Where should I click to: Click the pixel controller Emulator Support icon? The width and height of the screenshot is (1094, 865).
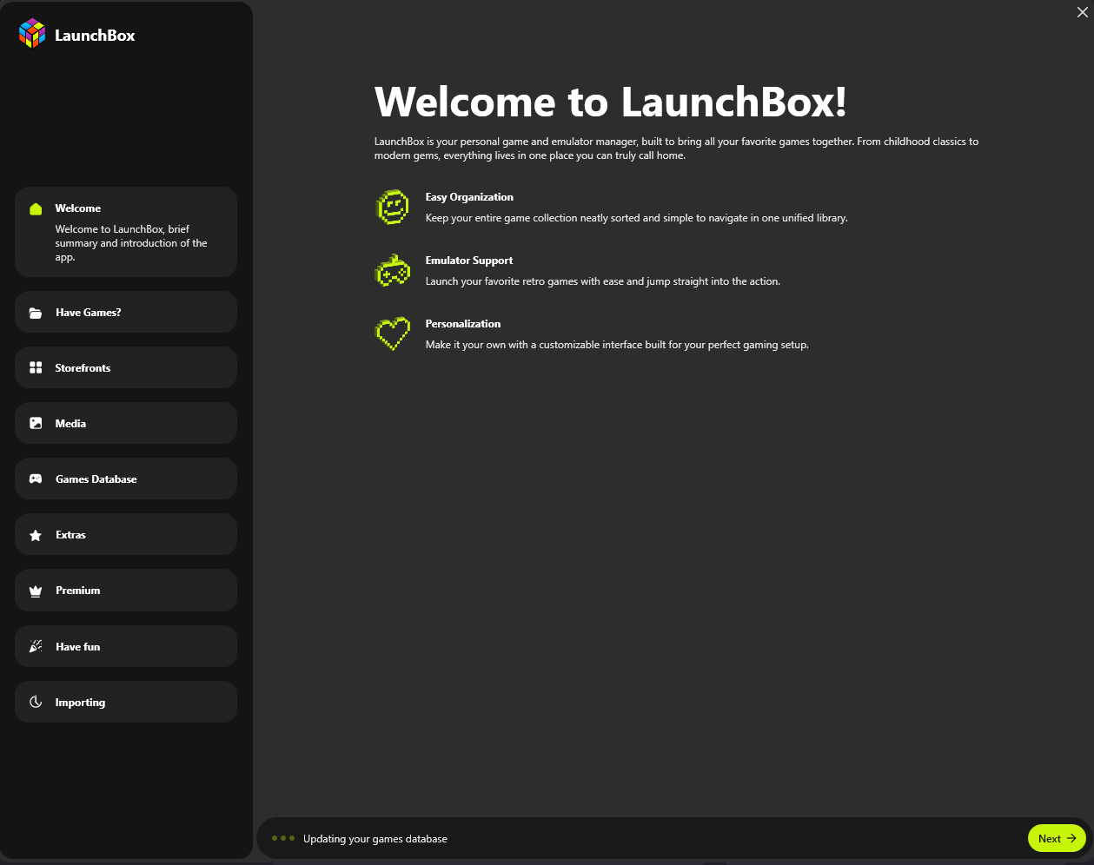(392, 271)
